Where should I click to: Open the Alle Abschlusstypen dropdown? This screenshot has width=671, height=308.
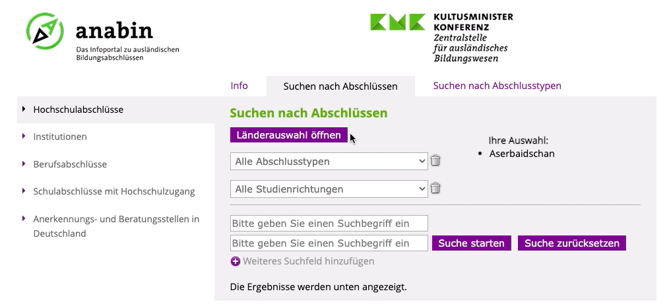[329, 161]
